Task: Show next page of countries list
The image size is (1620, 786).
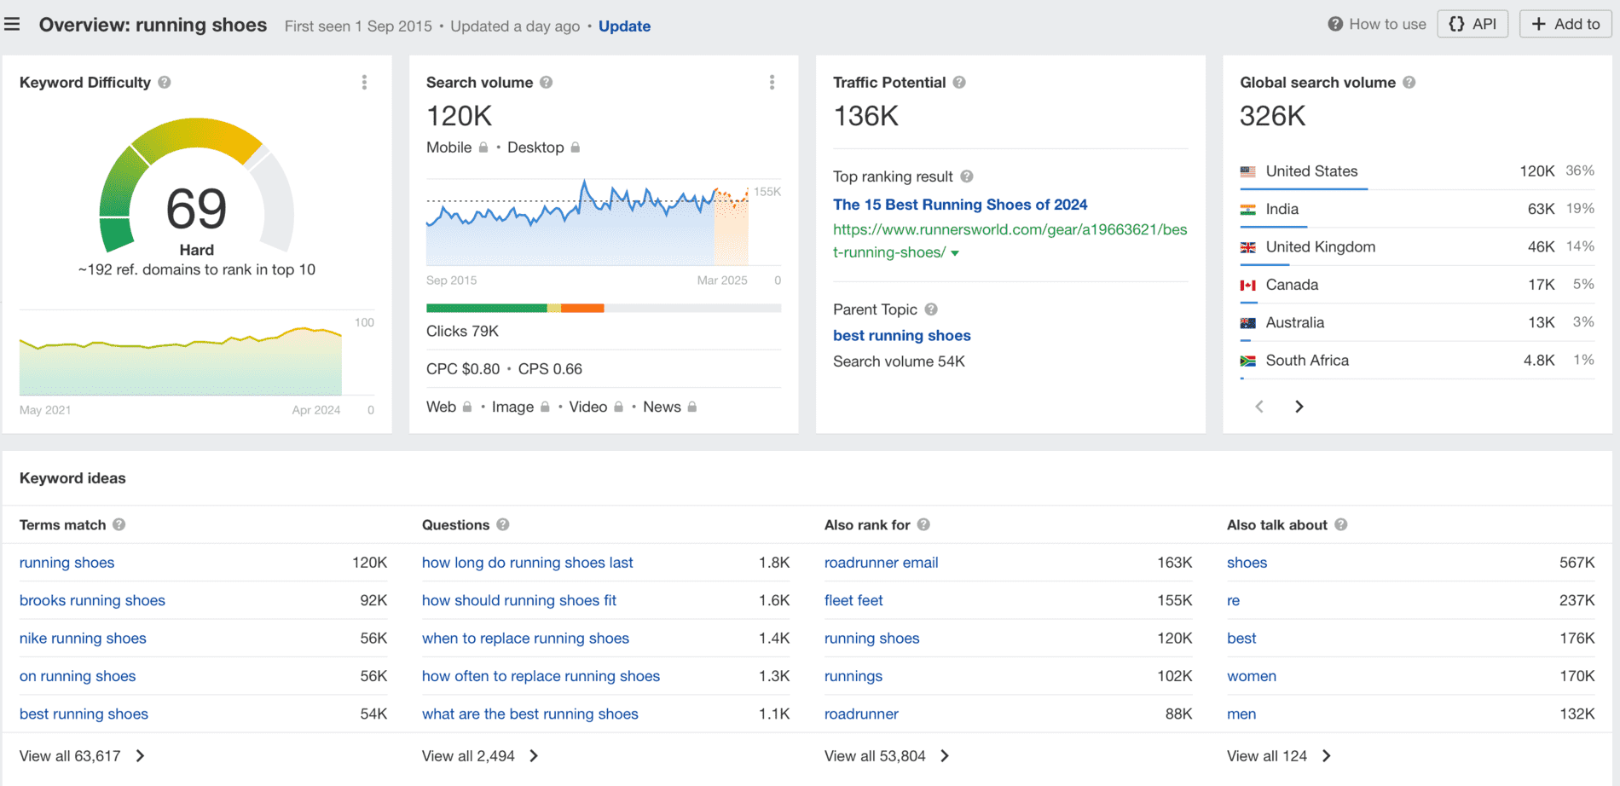Action: pos(1299,407)
